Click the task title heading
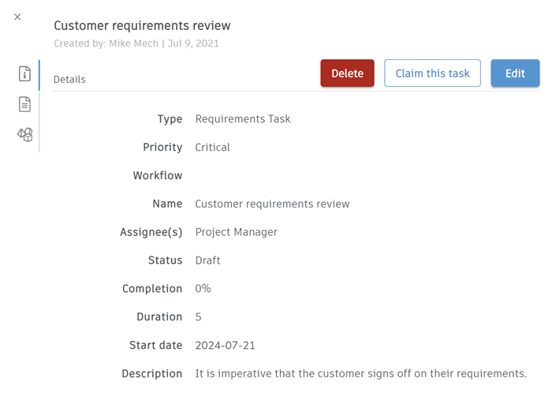 tap(142, 26)
